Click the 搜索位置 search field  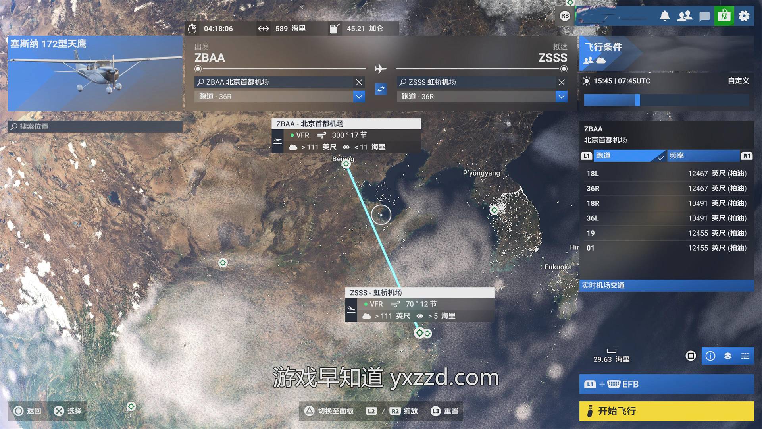pos(95,126)
